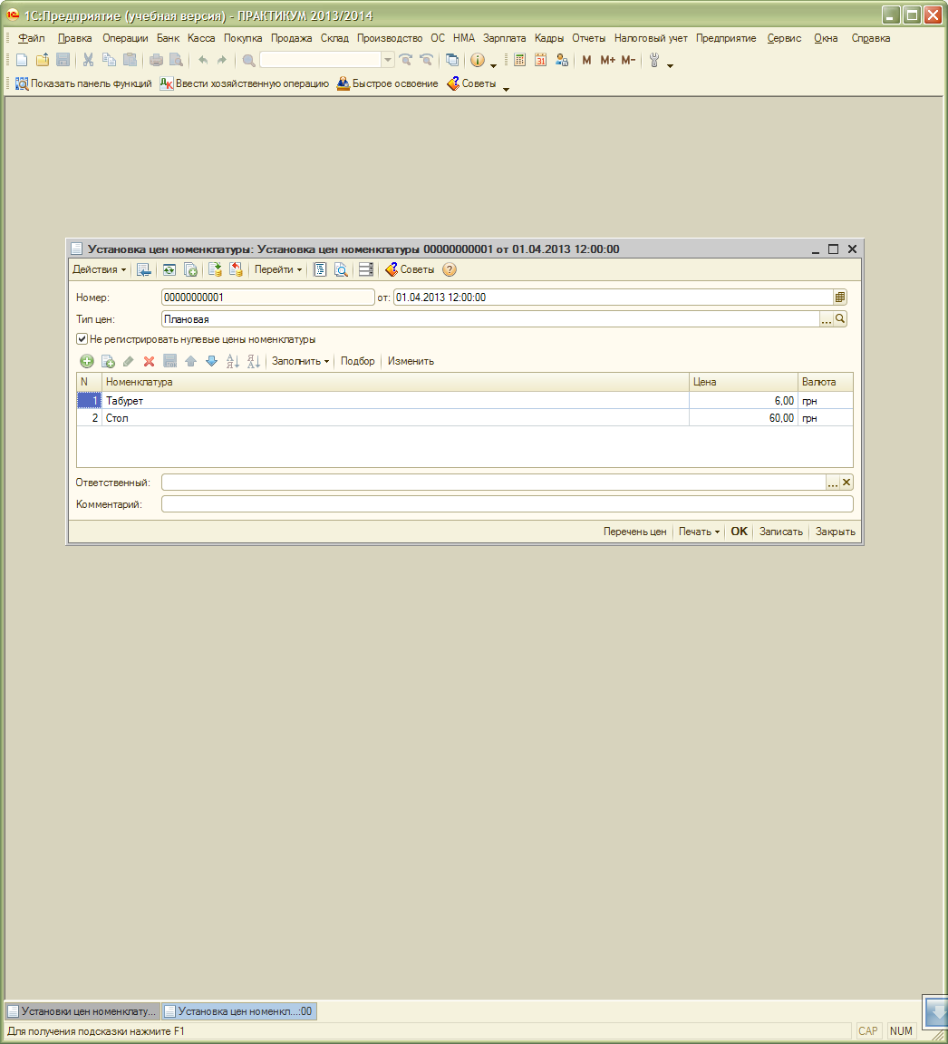Open the Действия dropdown menu
Screen dimensions: 948x1044
[99, 269]
